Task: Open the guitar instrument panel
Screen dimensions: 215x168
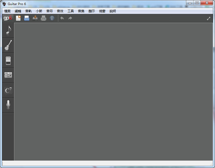Action: point(8,45)
